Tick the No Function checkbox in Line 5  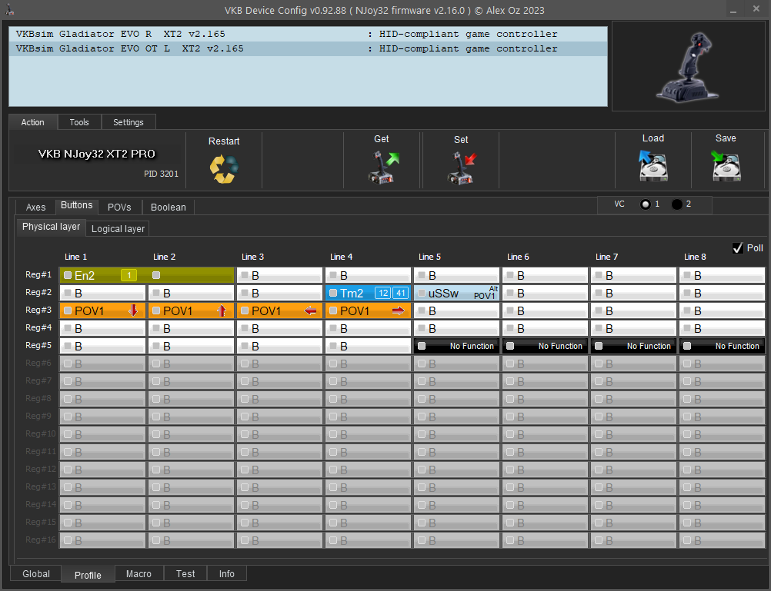click(x=422, y=346)
